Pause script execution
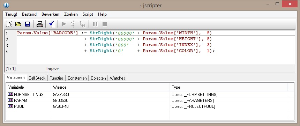Viewport: 300px width, 126px height. [95, 24]
